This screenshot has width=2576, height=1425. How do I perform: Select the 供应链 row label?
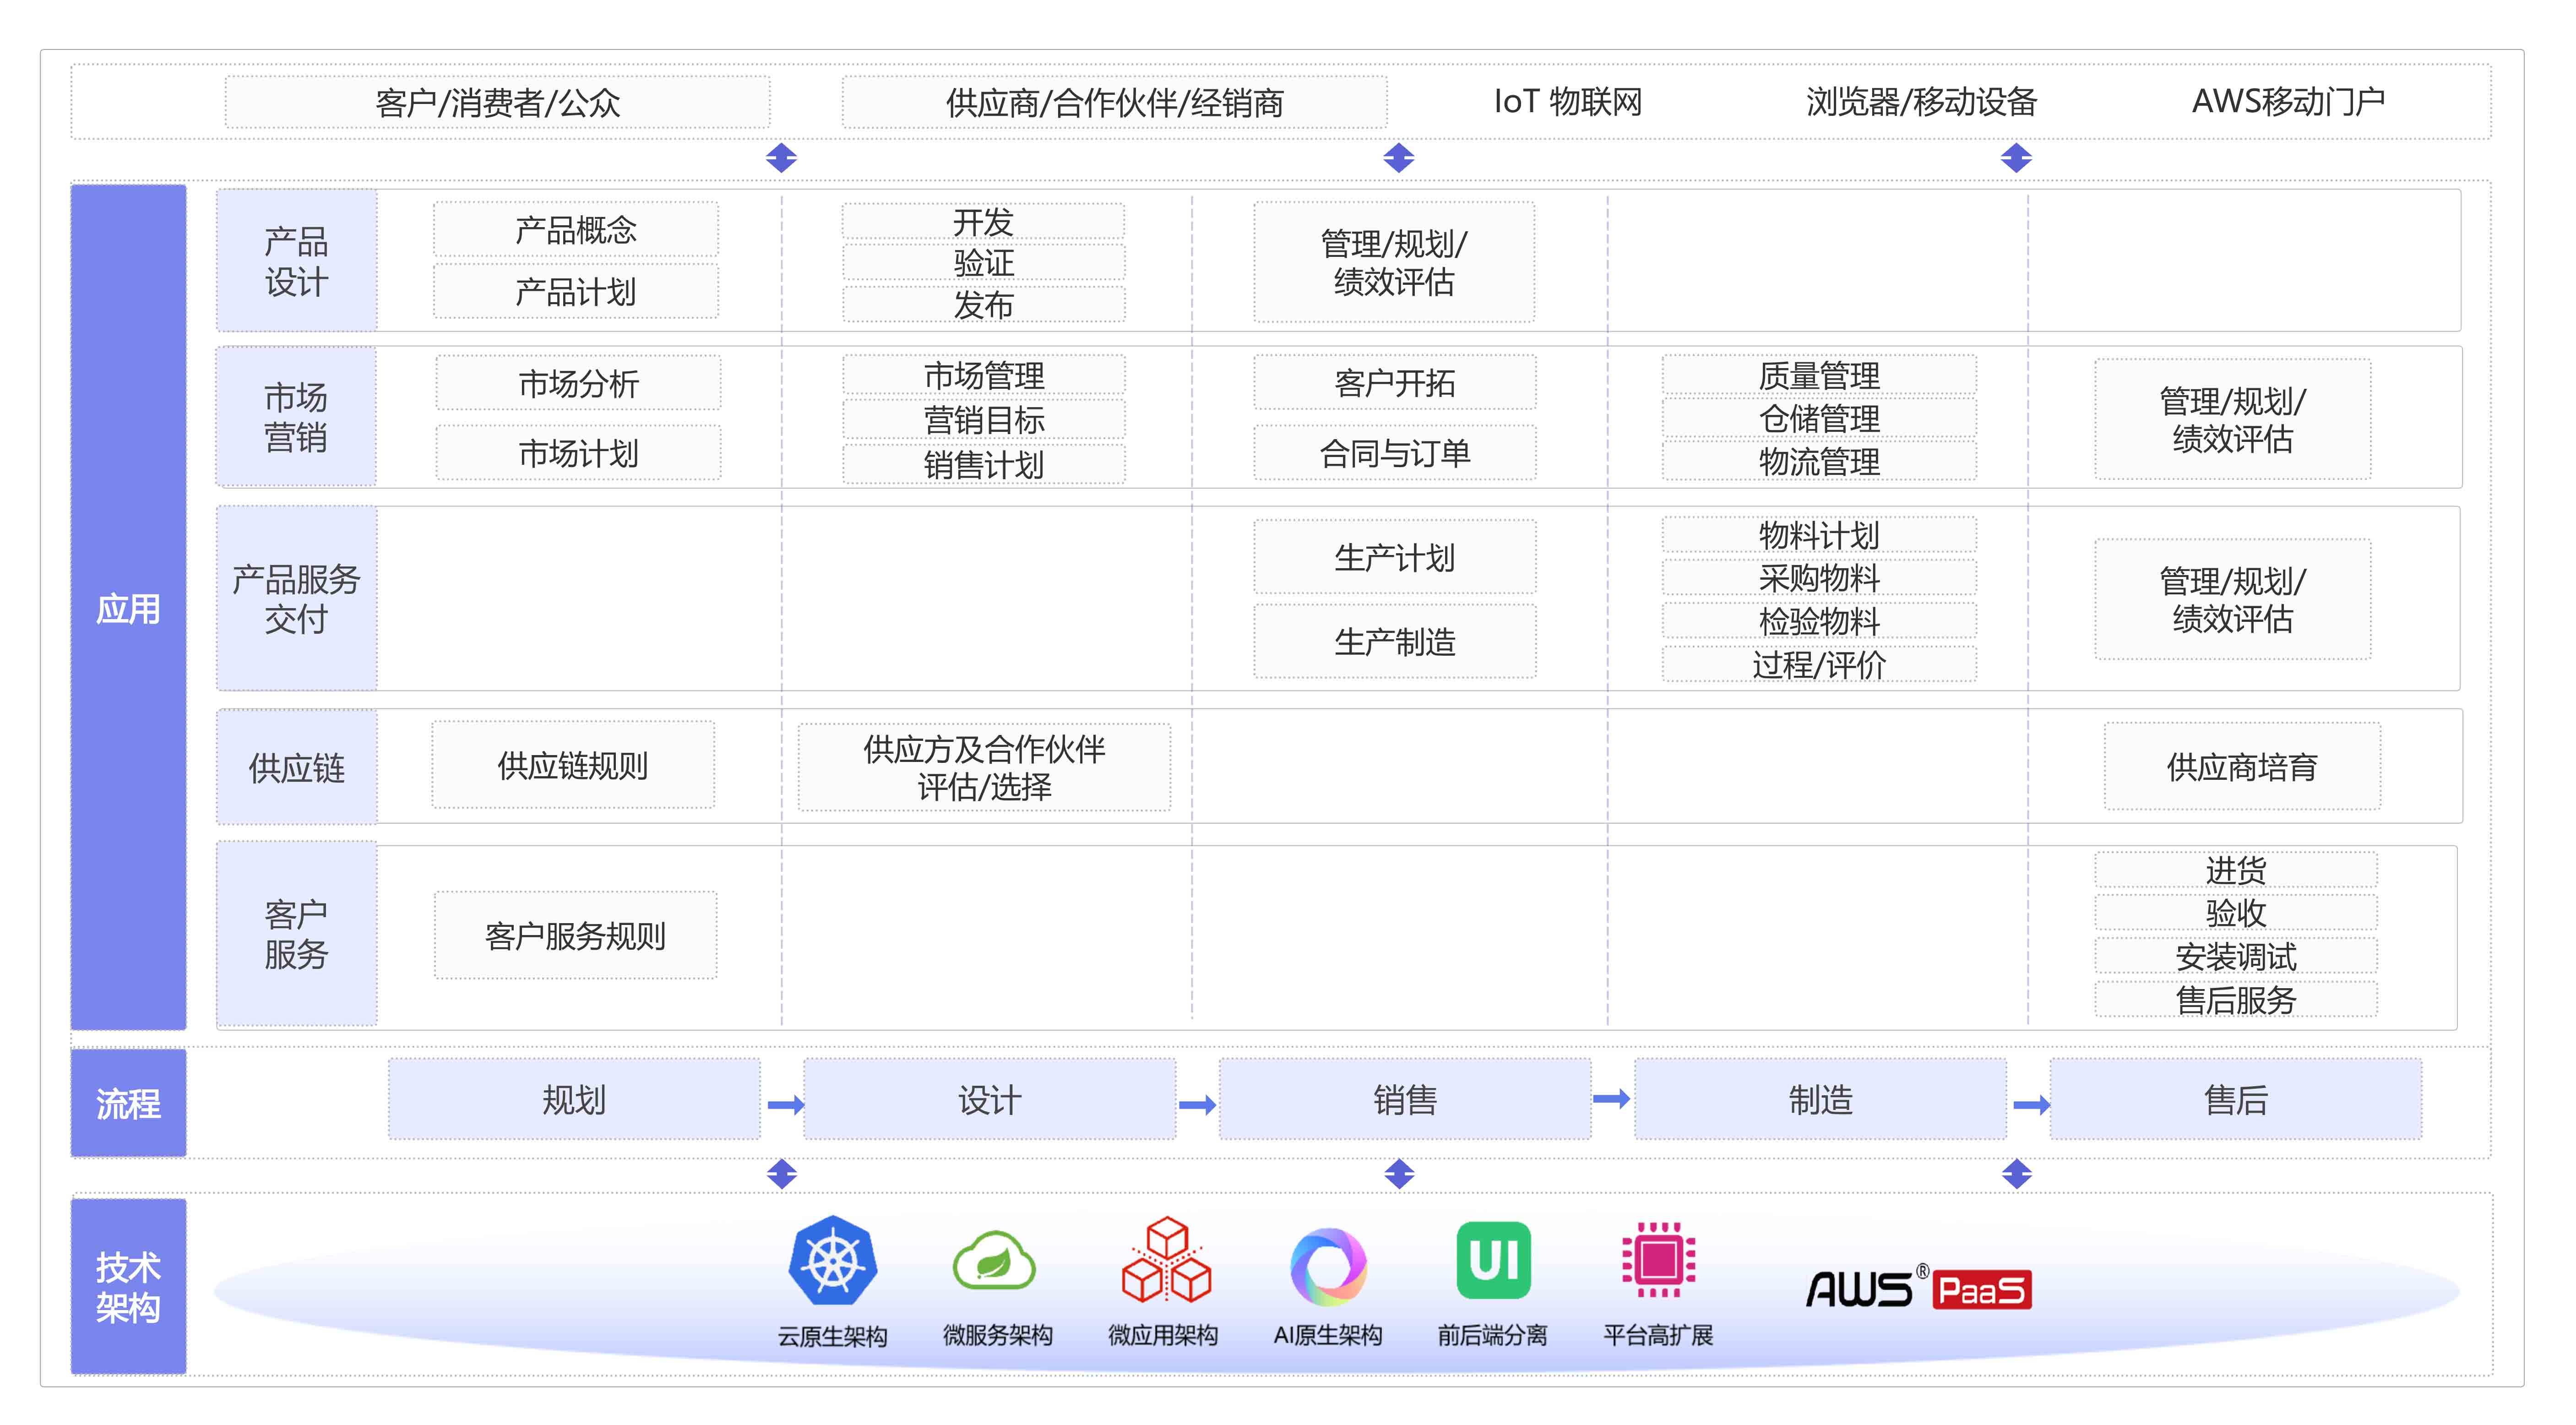pos(296,768)
